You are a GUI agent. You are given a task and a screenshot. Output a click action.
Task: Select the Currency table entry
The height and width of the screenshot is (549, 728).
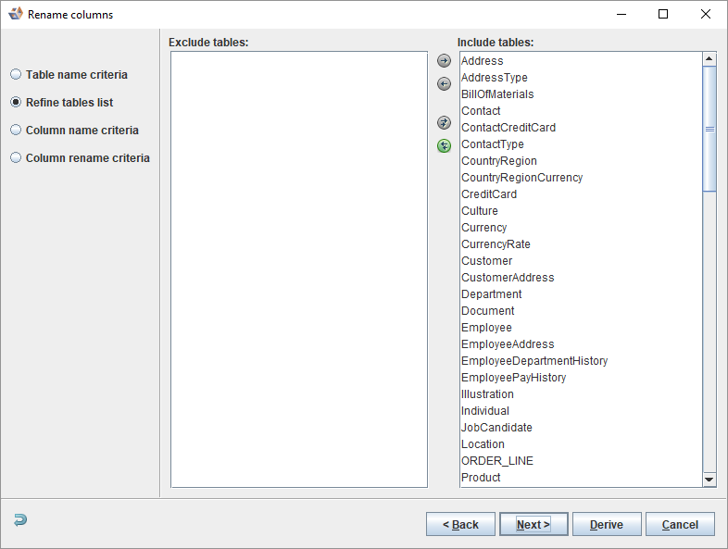click(581, 228)
